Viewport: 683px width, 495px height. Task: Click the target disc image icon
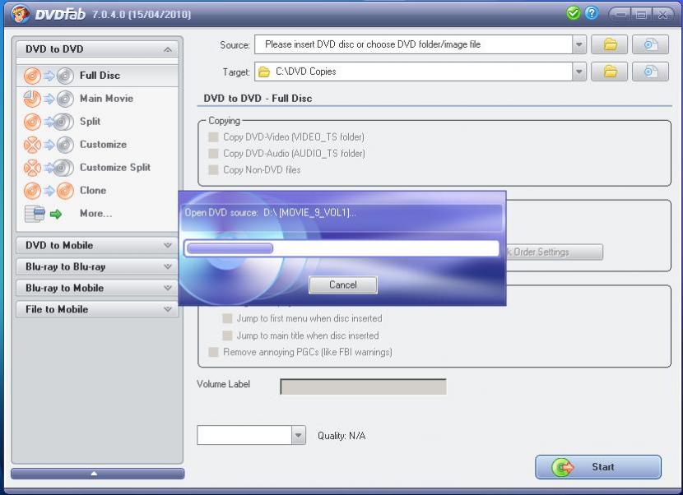(651, 72)
